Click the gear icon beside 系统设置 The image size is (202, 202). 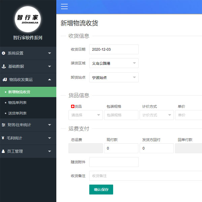pos(4,53)
